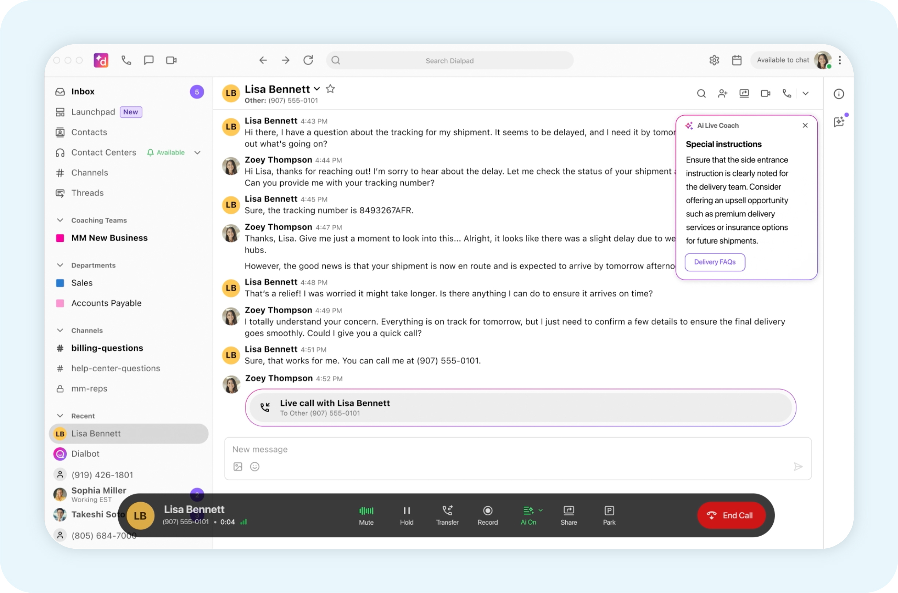The image size is (898, 593).
Task: Mute the call
Action: 366,515
